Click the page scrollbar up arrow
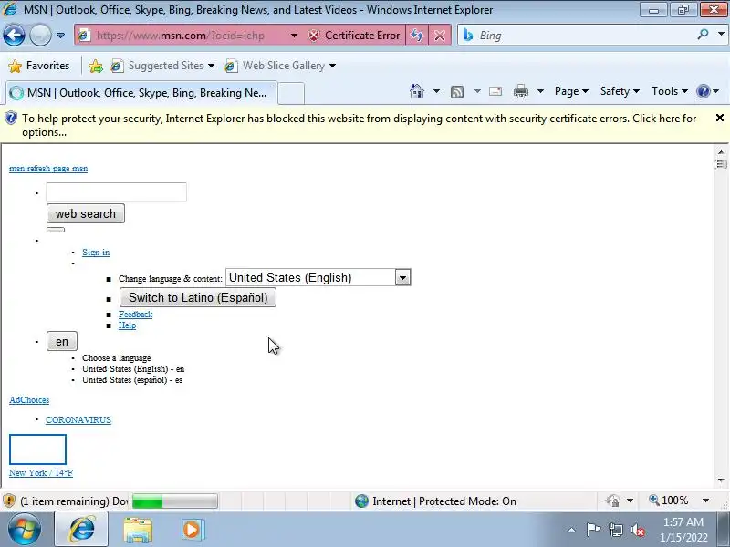Viewport: 730px width, 547px height. point(721,152)
